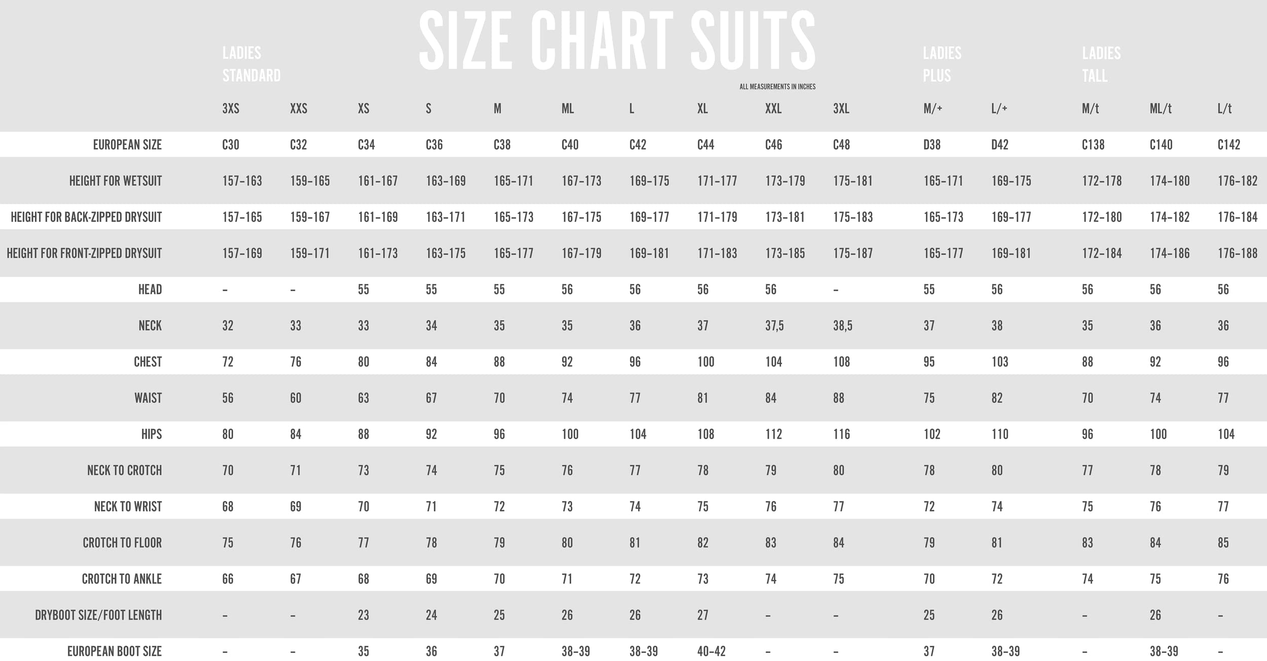Click the Neck to Crotch row label
The width and height of the screenshot is (1267, 661).
pos(124,471)
